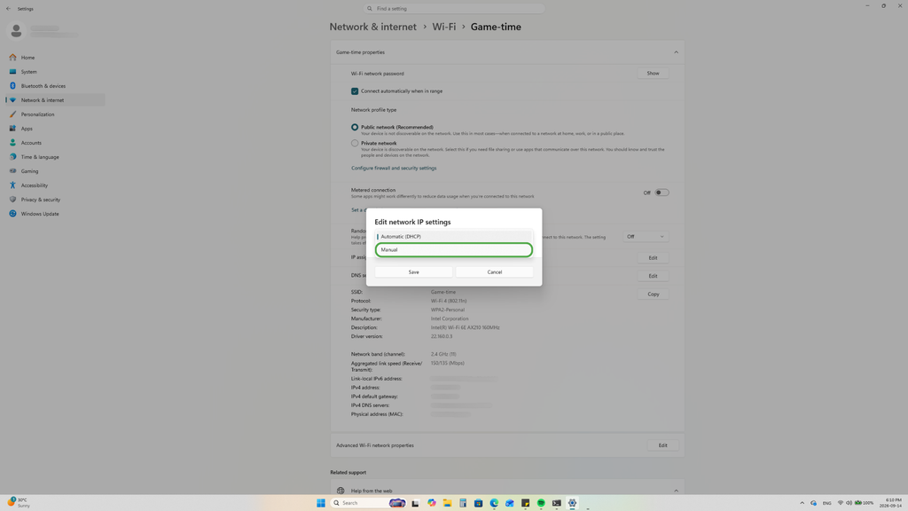Open the weather widget showing Sunny

point(18,502)
